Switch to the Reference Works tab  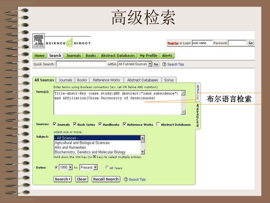pyautogui.click(x=107, y=80)
